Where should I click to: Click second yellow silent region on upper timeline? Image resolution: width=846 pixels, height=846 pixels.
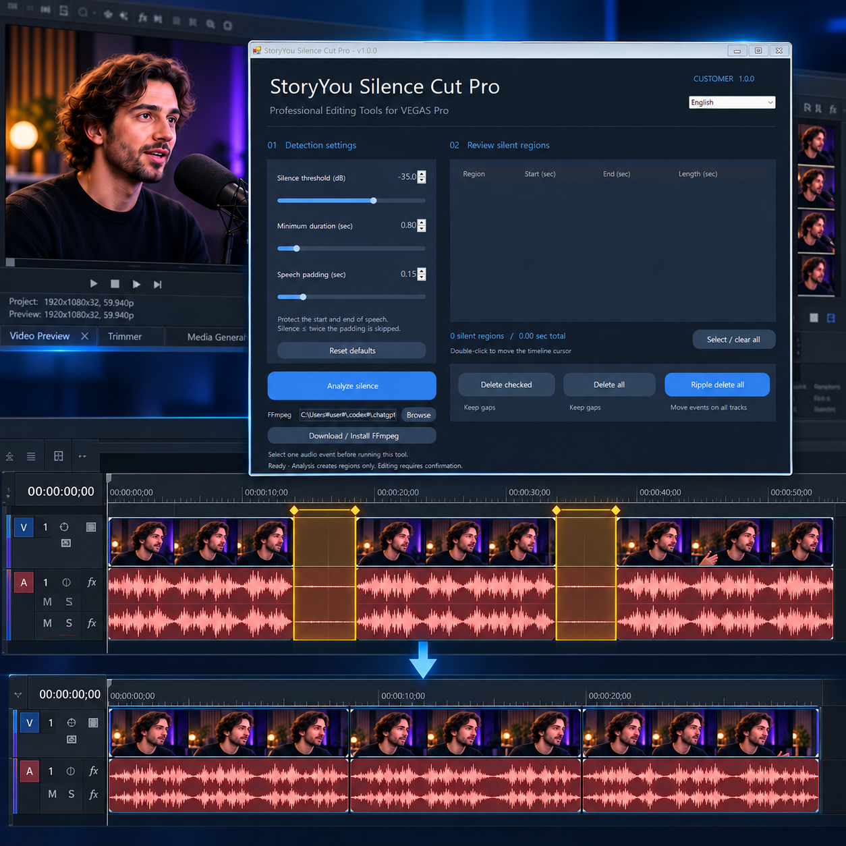[x=586, y=575]
